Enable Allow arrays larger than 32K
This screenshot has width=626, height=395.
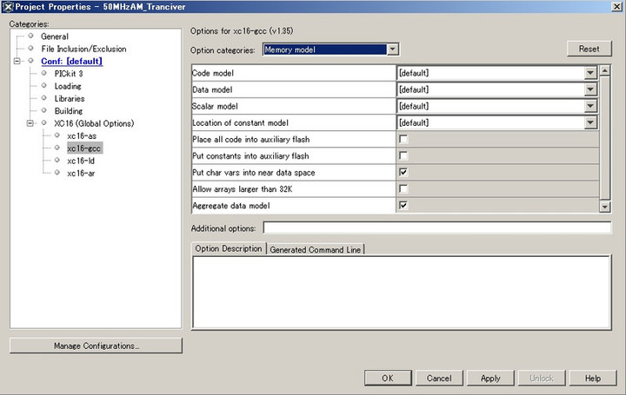[x=403, y=188]
